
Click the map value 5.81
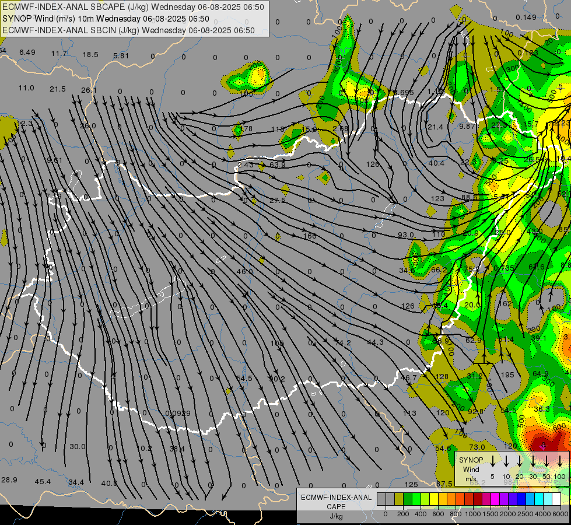pos(121,56)
